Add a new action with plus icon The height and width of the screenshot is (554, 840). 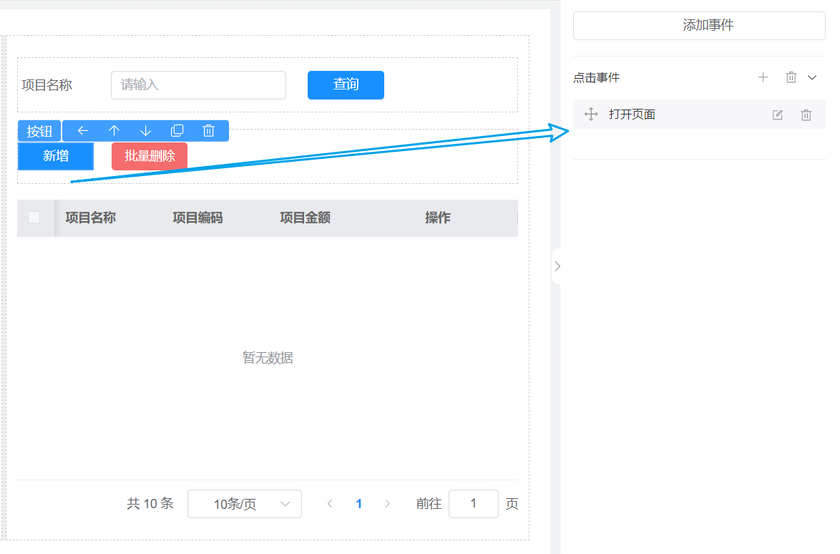click(763, 77)
